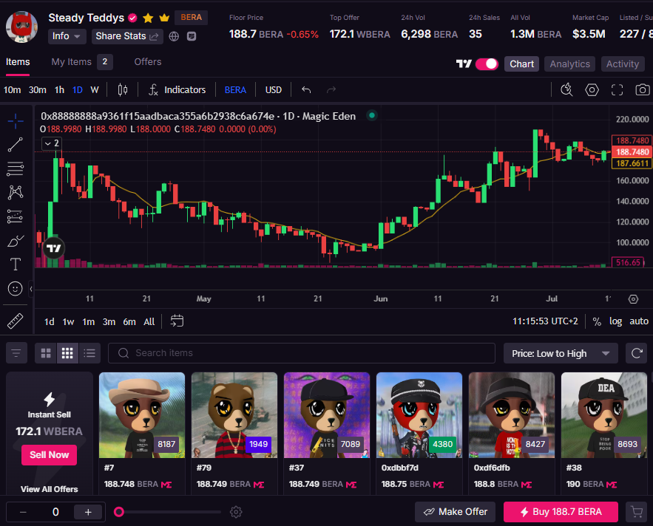This screenshot has width=653, height=526.
Task: Switch chart currency to USD
Action: click(x=274, y=90)
